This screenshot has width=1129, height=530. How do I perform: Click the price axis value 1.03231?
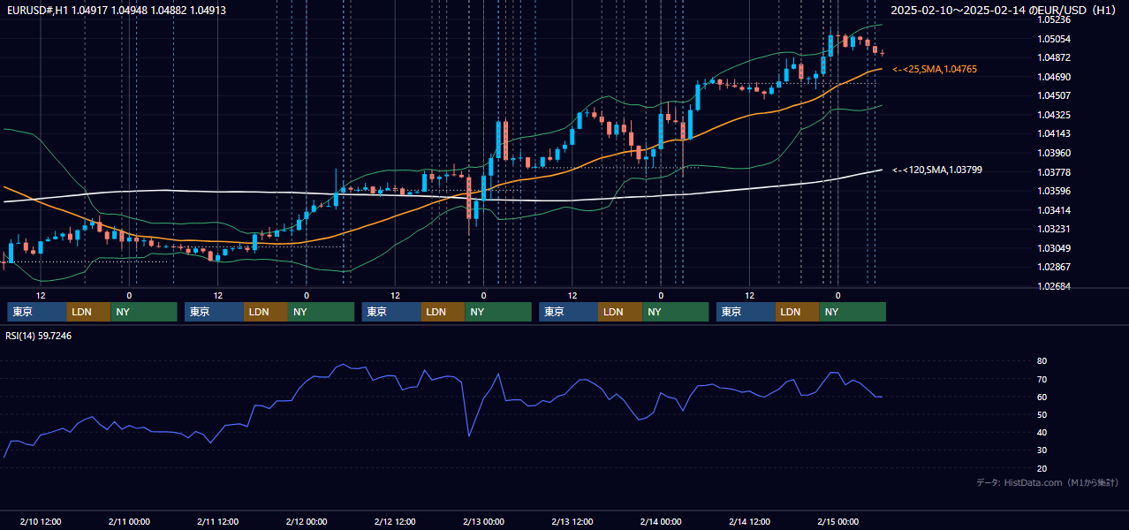1053,229
